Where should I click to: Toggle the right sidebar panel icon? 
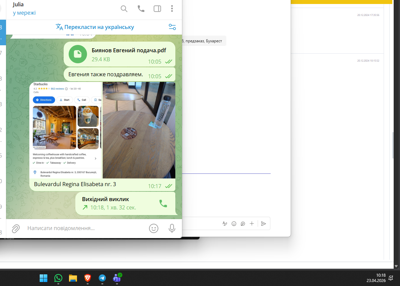(157, 9)
